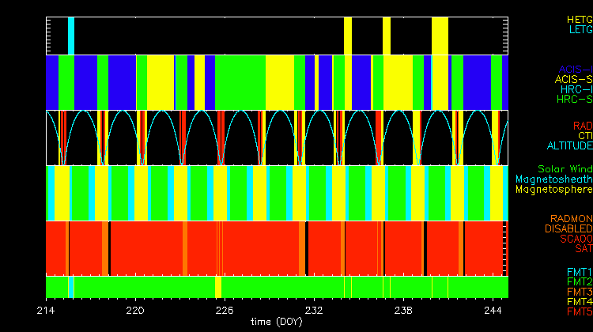The image size is (593, 332).
Task: Click the HETG legend label
Action: [x=579, y=19]
